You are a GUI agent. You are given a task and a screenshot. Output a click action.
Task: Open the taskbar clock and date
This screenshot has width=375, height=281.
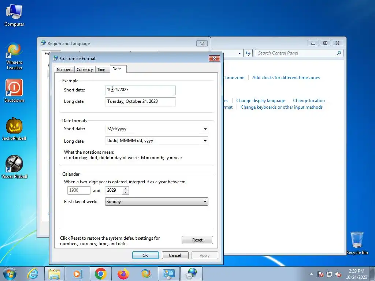tap(356, 274)
